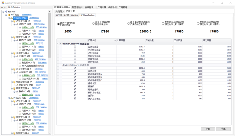Check the box for 公用变压器 row
This screenshot has width=235, height=136.
[x=75, y=47]
